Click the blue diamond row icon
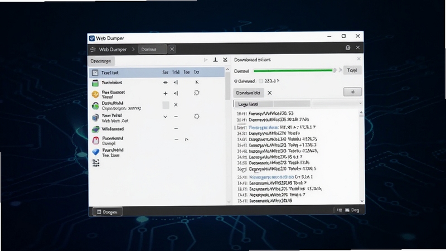This screenshot has height=251, width=446. (96, 152)
